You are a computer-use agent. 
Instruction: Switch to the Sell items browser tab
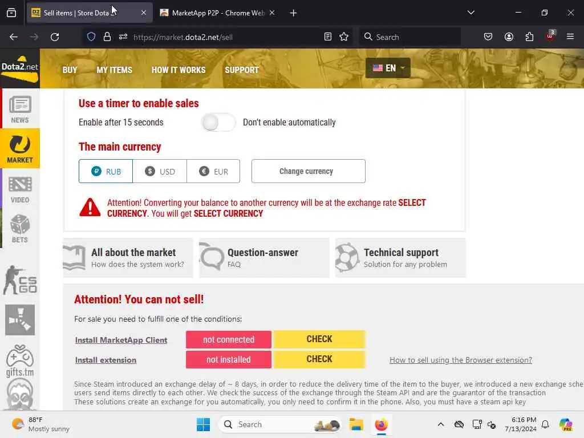point(90,13)
